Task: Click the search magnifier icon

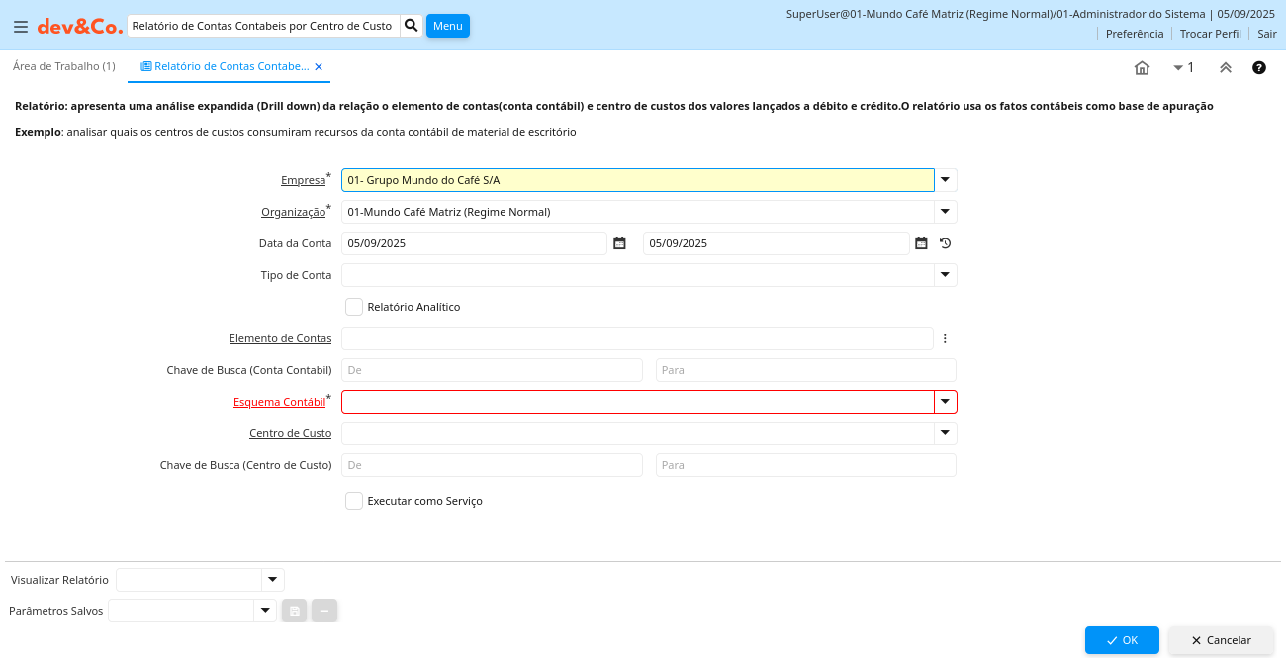Action: (x=412, y=25)
